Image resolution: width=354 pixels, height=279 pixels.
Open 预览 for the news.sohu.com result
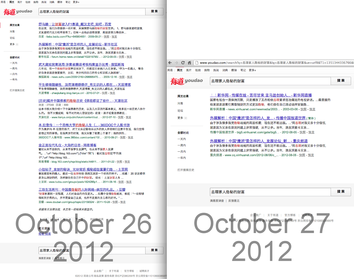[x=129, y=77]
